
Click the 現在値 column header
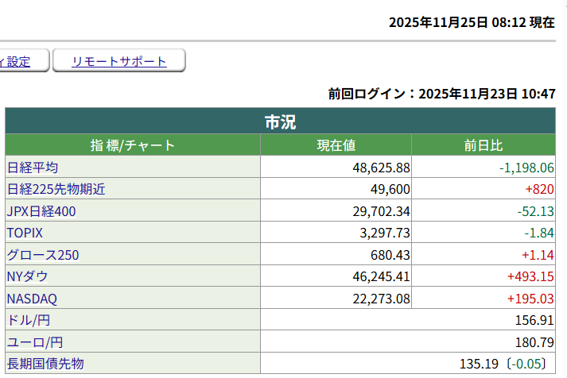coord(336,145)
